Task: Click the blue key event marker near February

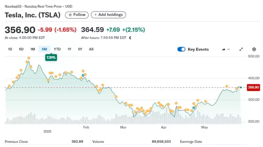Action: [x=83, y=76]
